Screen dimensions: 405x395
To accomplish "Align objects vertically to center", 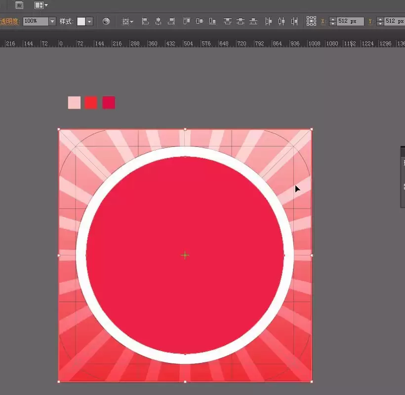I will click(x=200, y=21).
